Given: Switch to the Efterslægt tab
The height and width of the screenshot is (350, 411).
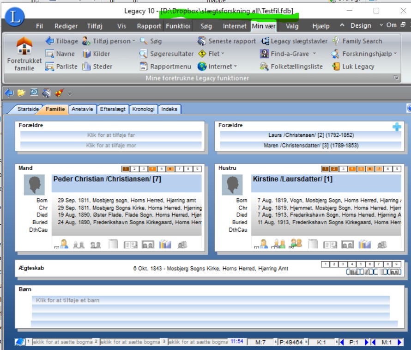Looking at the screenshot, I should click(113, 109).
